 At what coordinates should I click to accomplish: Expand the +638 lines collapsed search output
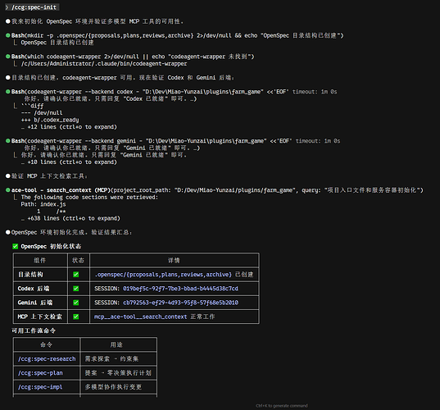coord(70,218)
